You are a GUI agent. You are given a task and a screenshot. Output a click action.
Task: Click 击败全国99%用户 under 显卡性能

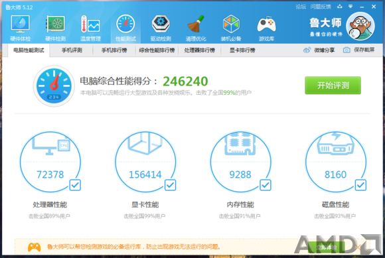tap(145, 216)
